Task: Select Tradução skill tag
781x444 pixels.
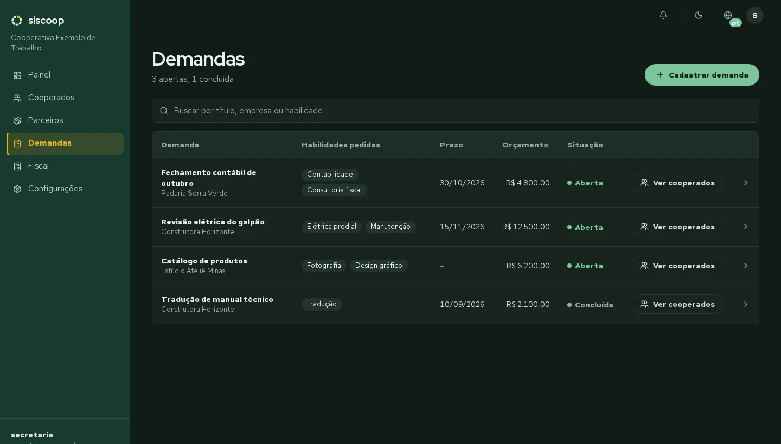Action: coord(322,304)
